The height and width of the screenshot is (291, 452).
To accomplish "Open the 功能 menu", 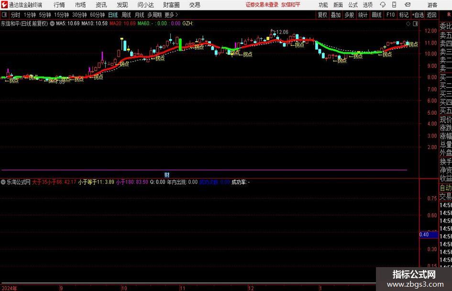I will (x=323, y=5).
